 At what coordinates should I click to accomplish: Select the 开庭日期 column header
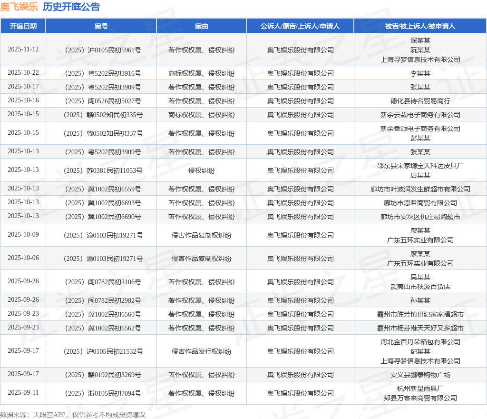point(23,26)
